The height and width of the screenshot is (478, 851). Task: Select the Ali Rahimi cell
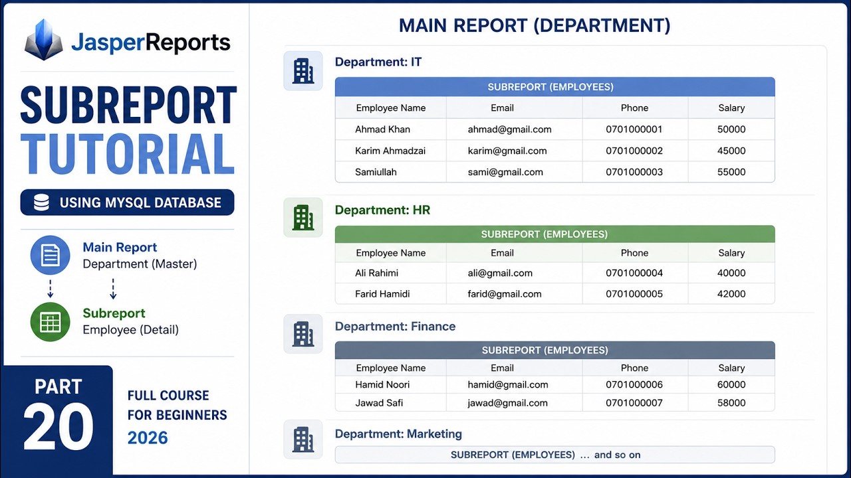(x=377, y=273)
